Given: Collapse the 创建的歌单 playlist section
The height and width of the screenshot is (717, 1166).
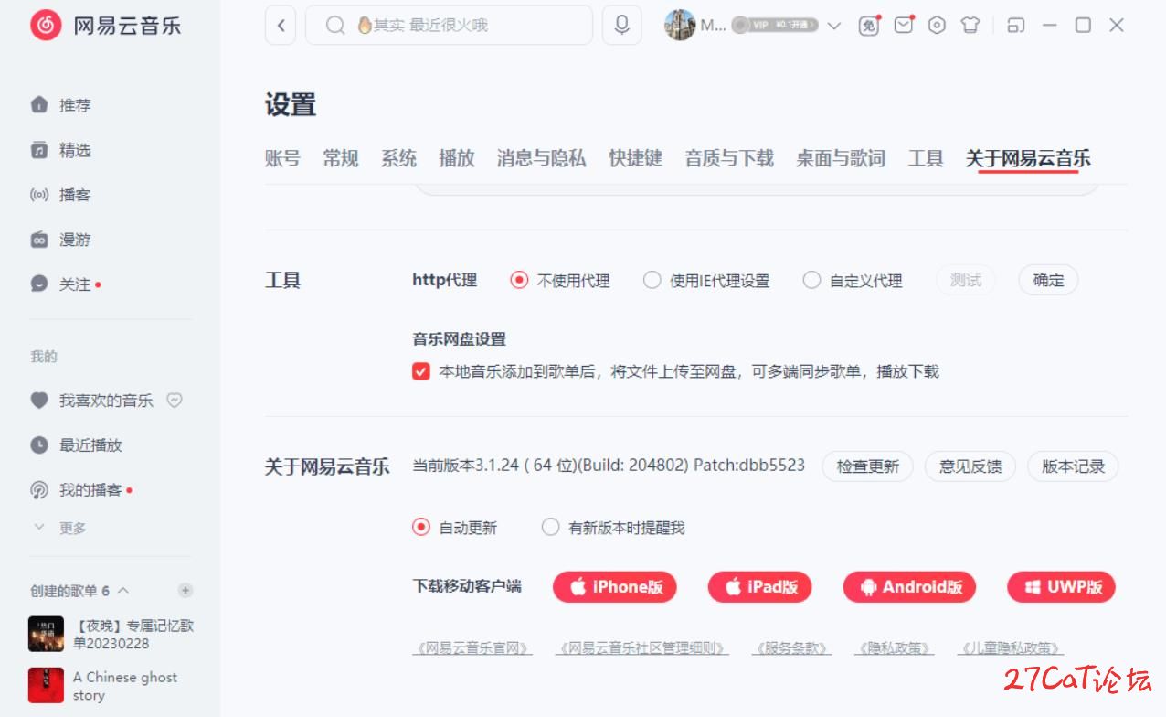Looking at the screenshot, I should (123, 591).
